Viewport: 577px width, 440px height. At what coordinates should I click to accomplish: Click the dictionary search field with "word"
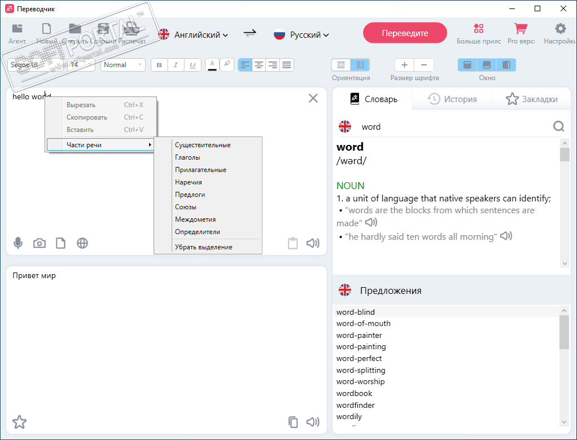(x=454, y=127)
